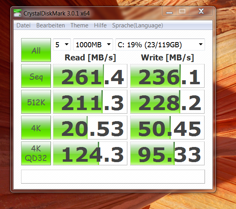
Task: Click the 512K read result 211.3
Action: coord(90,102)
